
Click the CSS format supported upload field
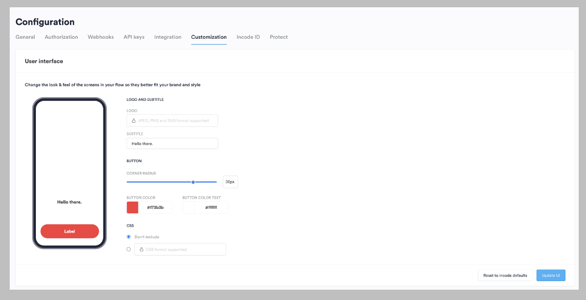180,249
